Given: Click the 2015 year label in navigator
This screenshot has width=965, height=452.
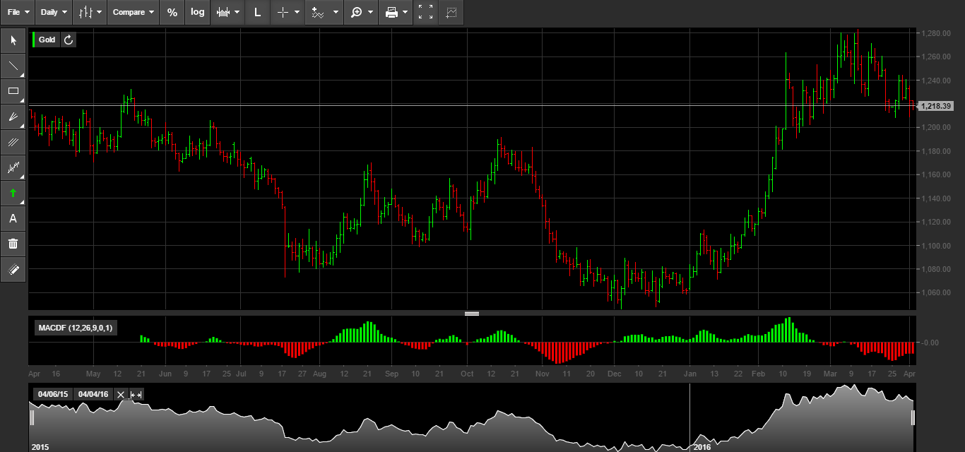Looking at the screenshot, I should (x=41, y=447).
